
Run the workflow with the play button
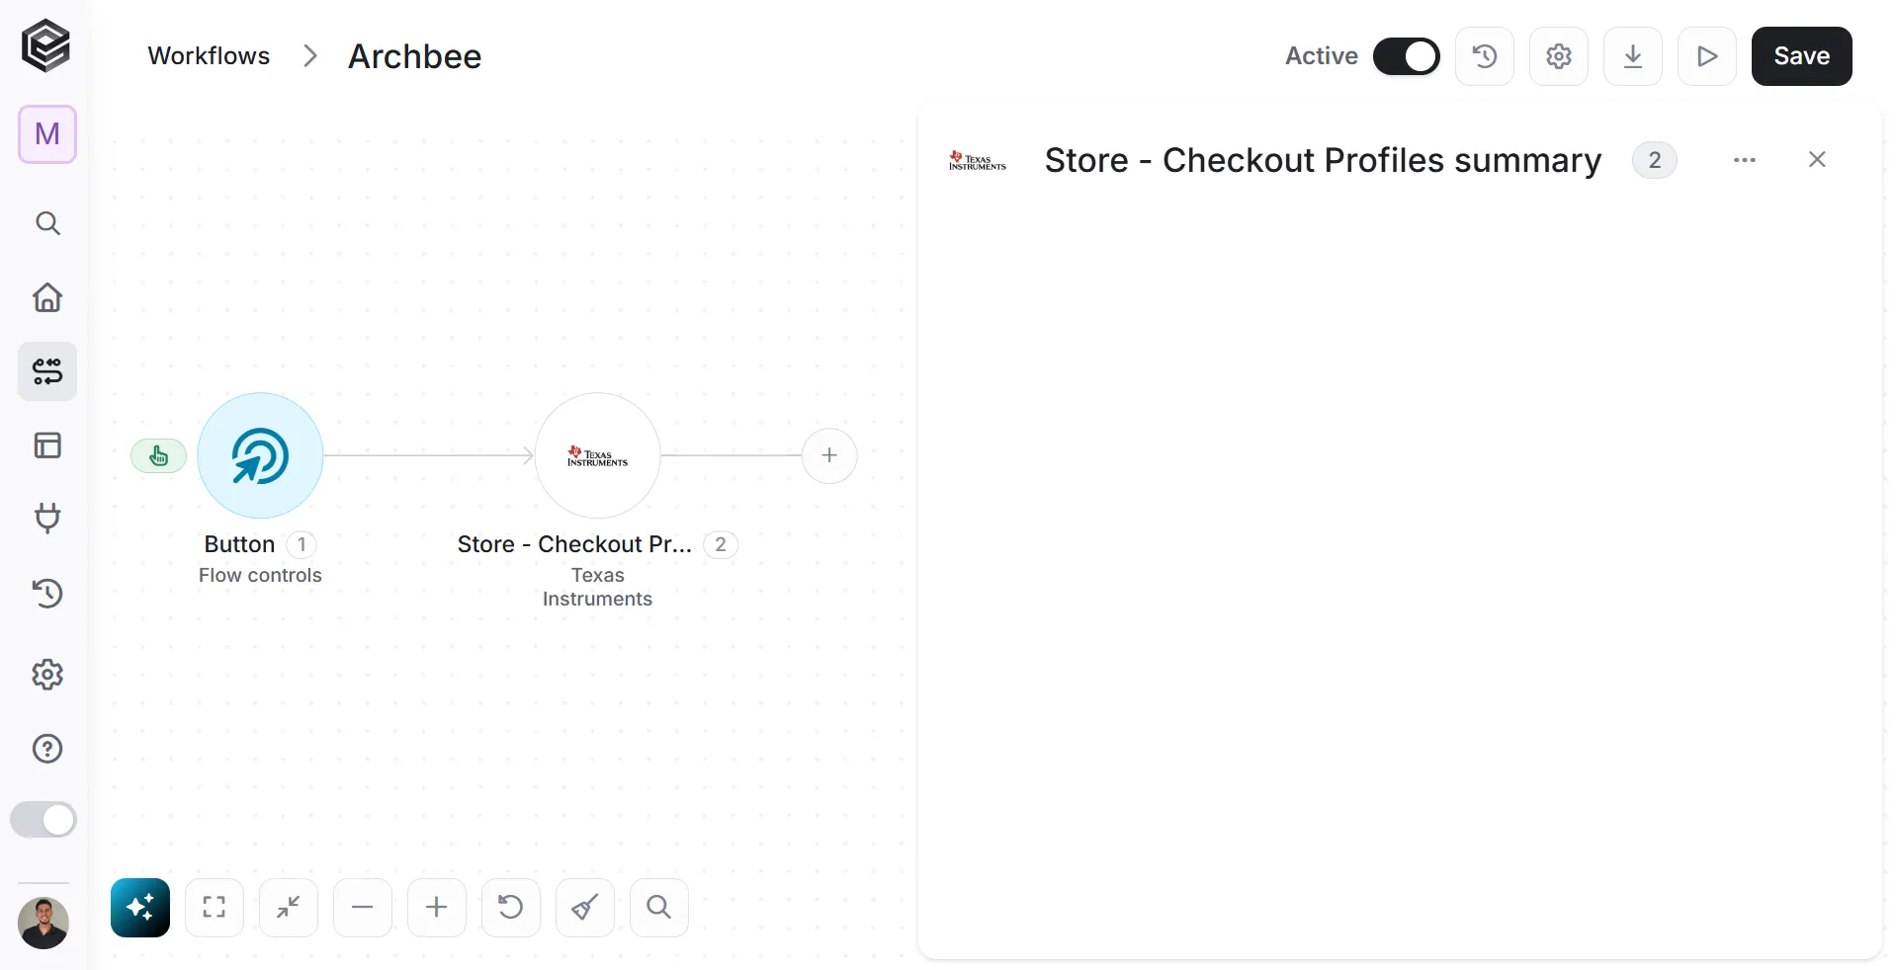pyautogui.click(x=1707, y=56)
